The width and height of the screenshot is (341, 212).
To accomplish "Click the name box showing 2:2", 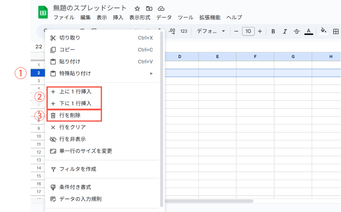I will pos(39,47).
